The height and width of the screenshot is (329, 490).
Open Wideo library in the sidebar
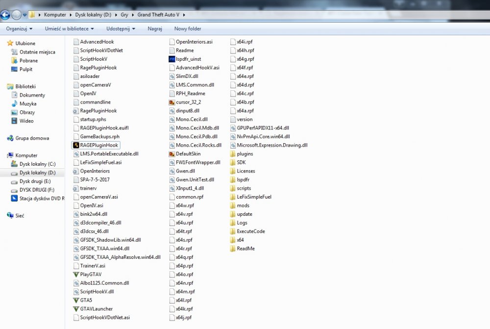pos(26,121)
